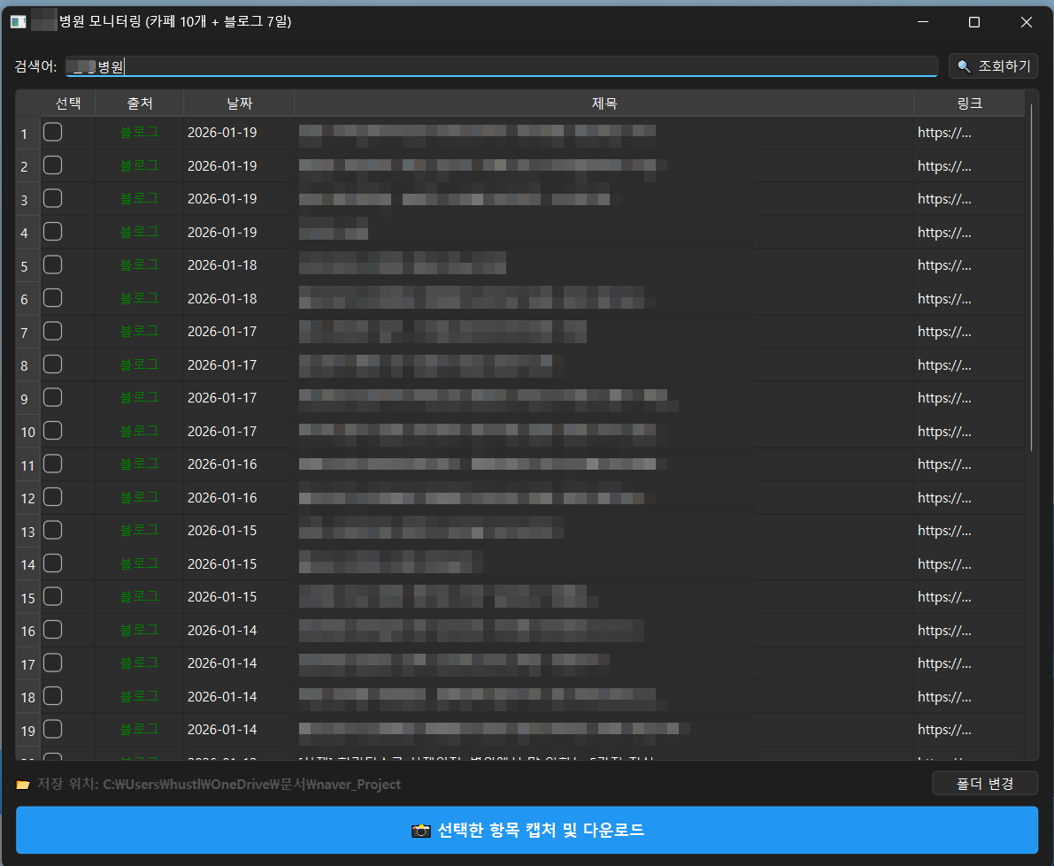
Task: Open the https link in row 1
Action: coord(943,133)
